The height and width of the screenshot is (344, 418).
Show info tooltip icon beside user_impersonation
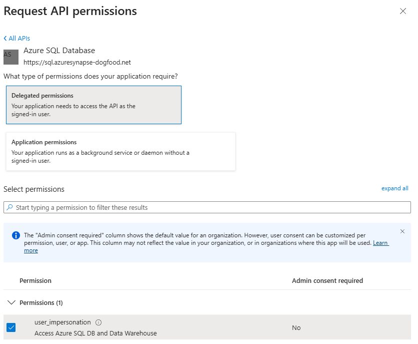pos(98,322)
